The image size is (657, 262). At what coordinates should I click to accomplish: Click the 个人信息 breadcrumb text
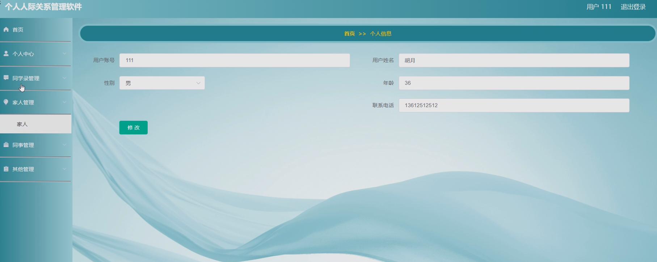click(380, 34)
